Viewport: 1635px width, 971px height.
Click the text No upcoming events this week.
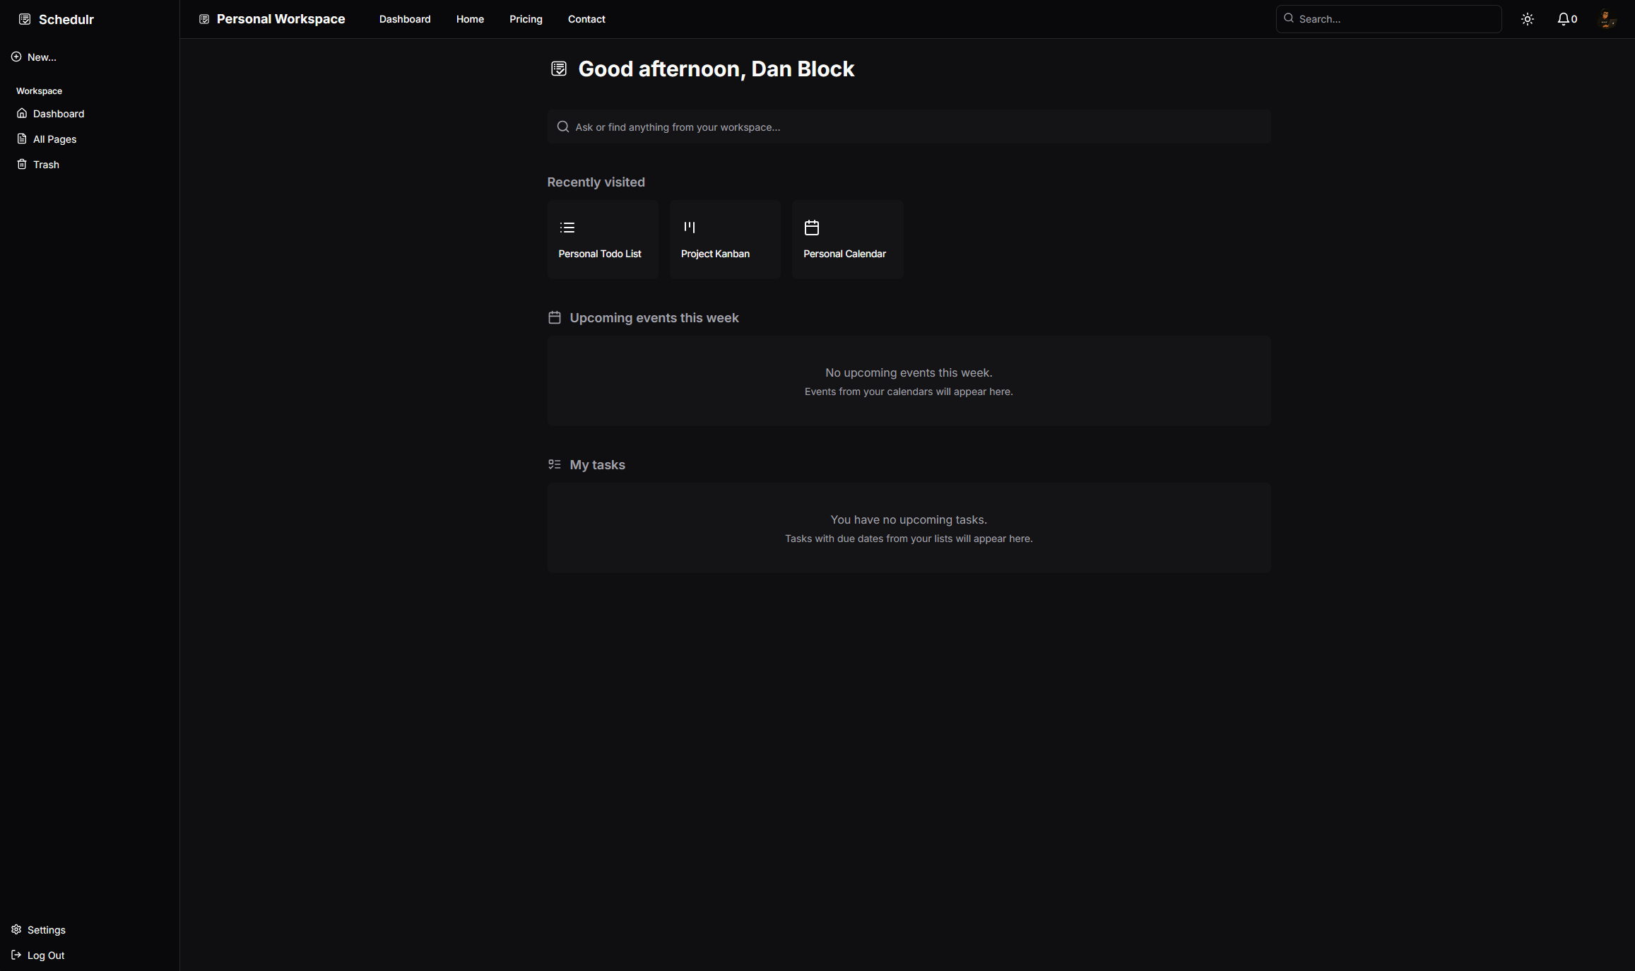[x=909, y=372]
